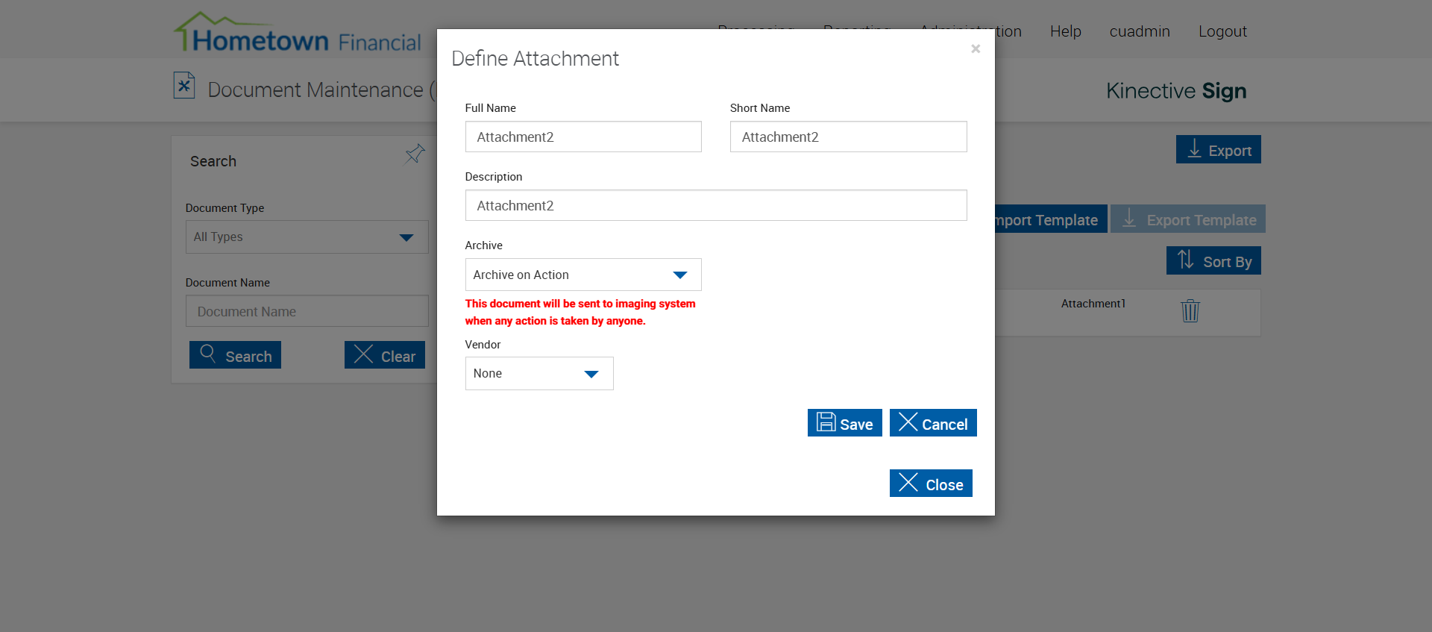1432x632 pixels.
Task: Click the Document Maintenance page icon
Action: [184, 86]
